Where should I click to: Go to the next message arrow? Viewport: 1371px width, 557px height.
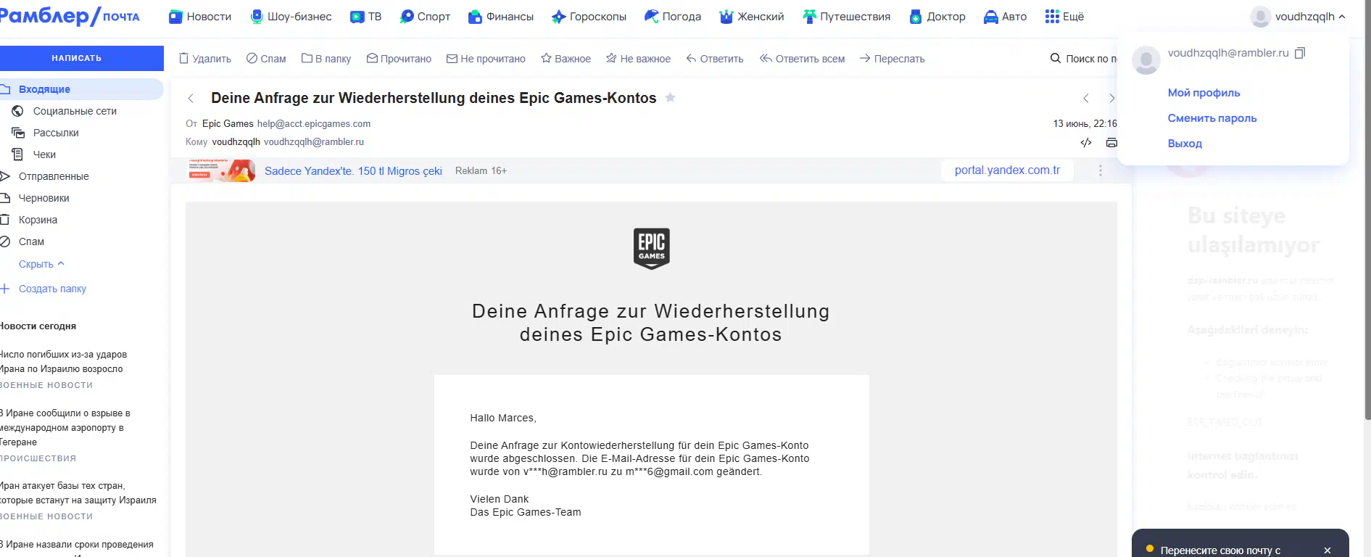[1111, 99]
